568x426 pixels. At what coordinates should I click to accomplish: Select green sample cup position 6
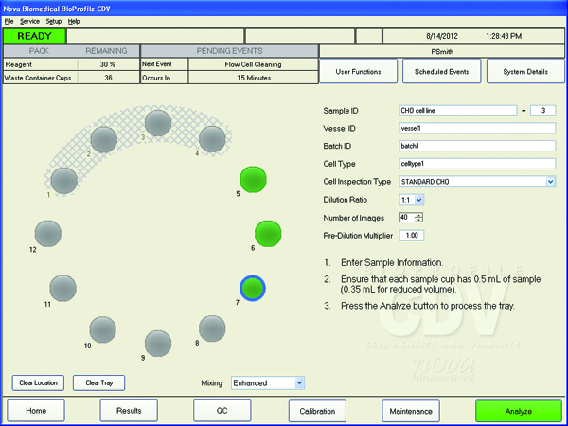point(268,234)
